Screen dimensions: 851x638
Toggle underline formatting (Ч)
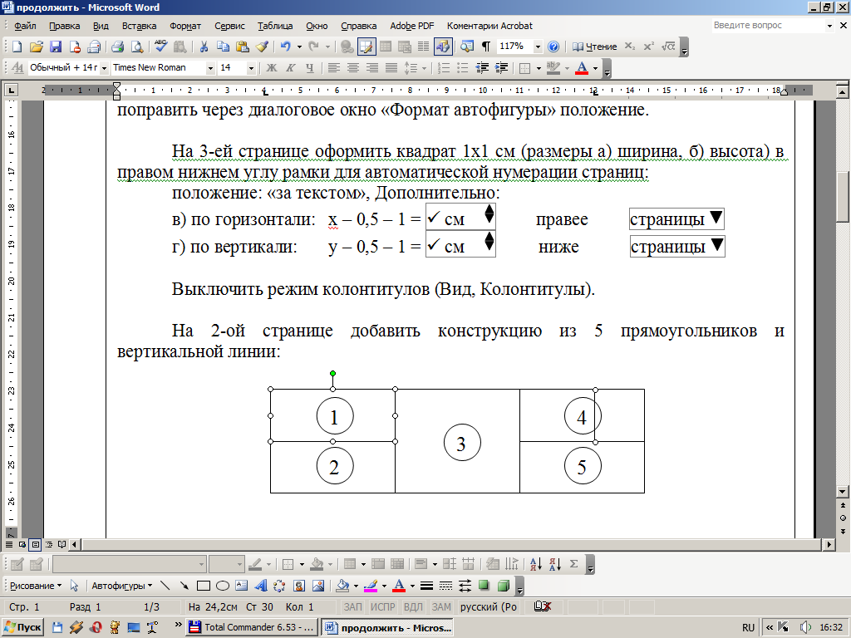pos(310,68)
